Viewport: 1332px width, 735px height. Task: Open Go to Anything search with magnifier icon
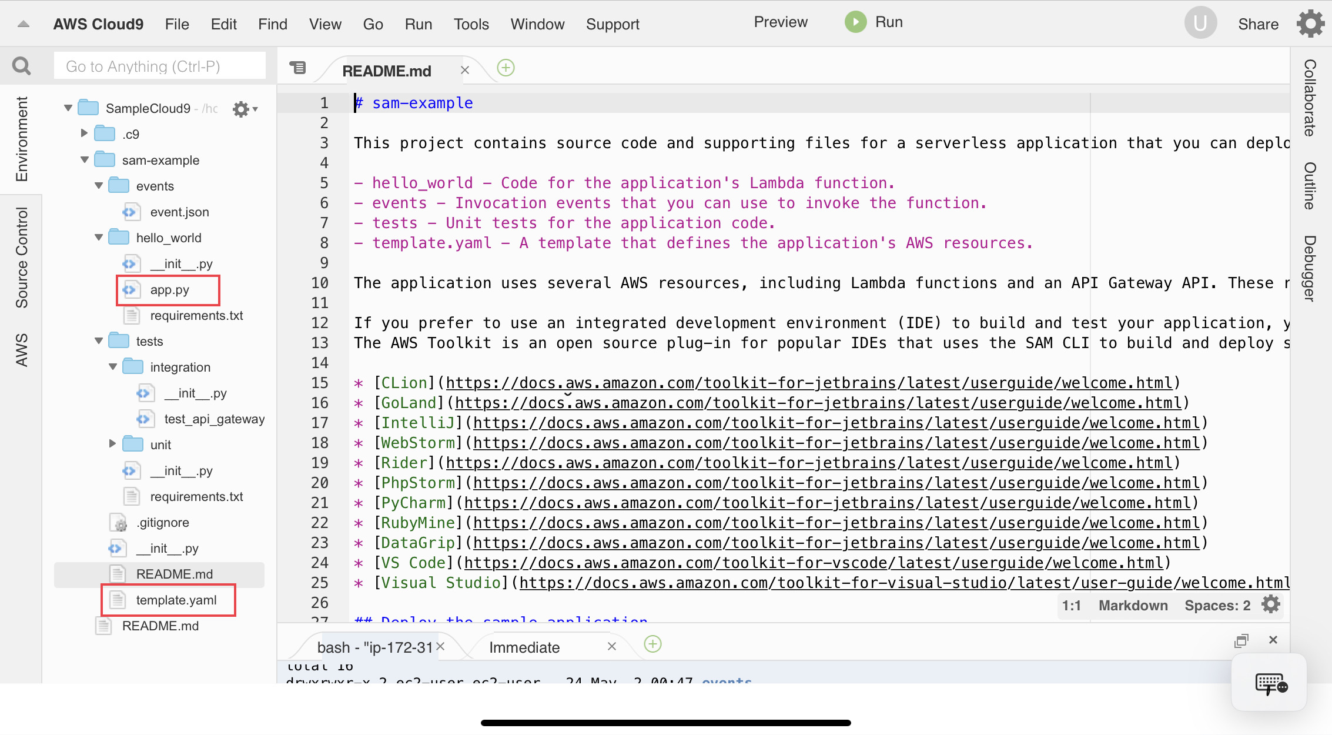pos(21,65)
